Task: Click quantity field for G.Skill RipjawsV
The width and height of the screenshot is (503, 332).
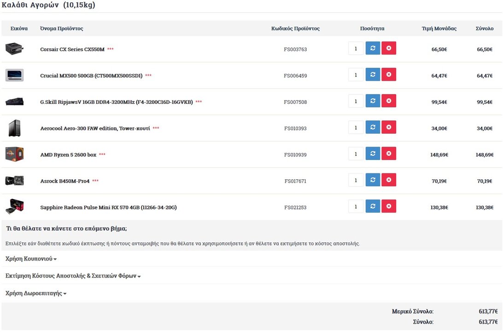Action: [x=356, y=101]
